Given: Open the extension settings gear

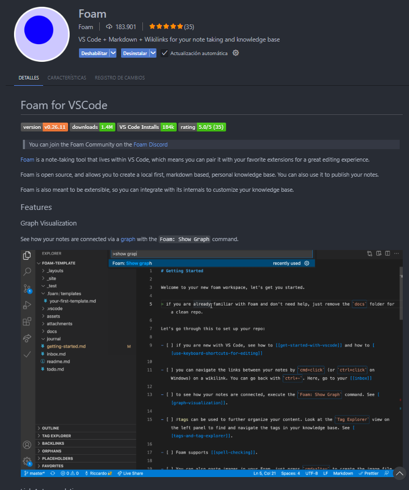Looking at the screenshot, I should point(235,53).
